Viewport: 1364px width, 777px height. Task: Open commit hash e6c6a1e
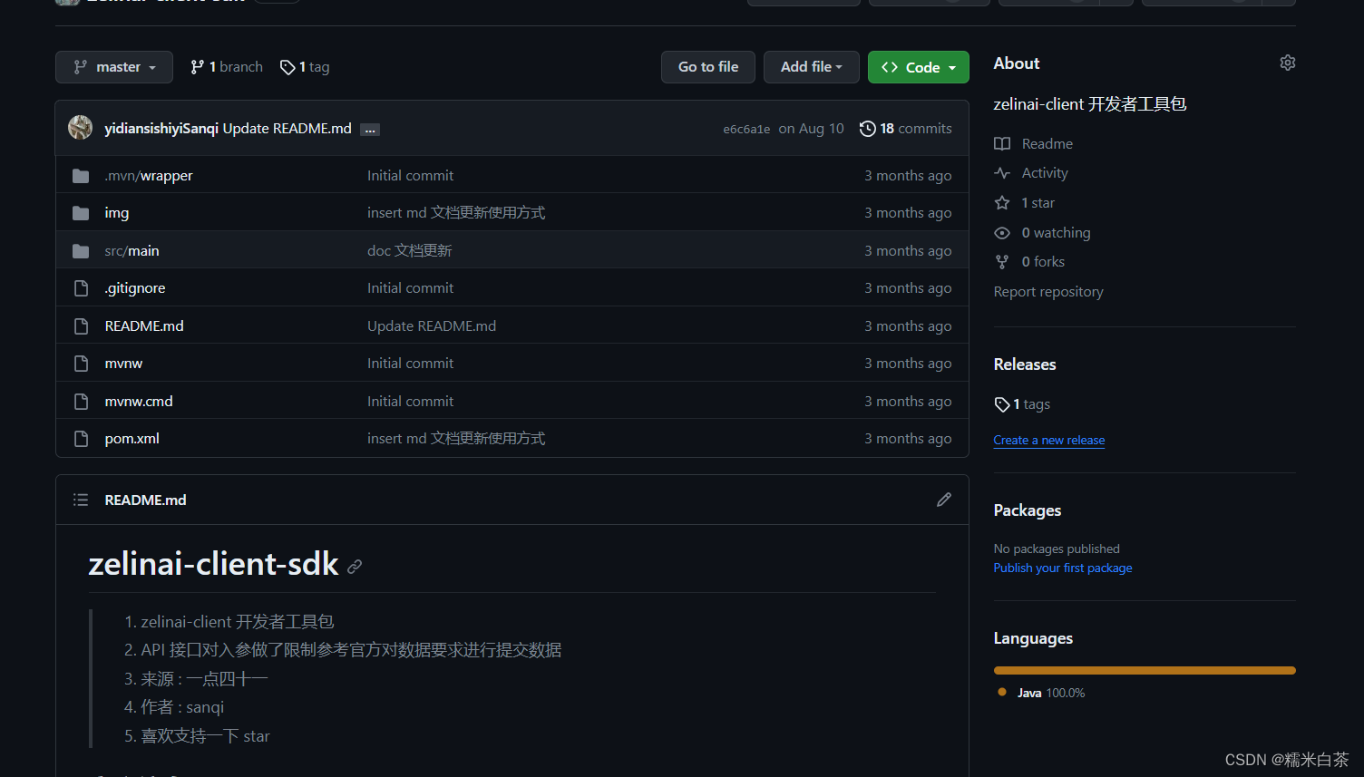tap(746, 130)
